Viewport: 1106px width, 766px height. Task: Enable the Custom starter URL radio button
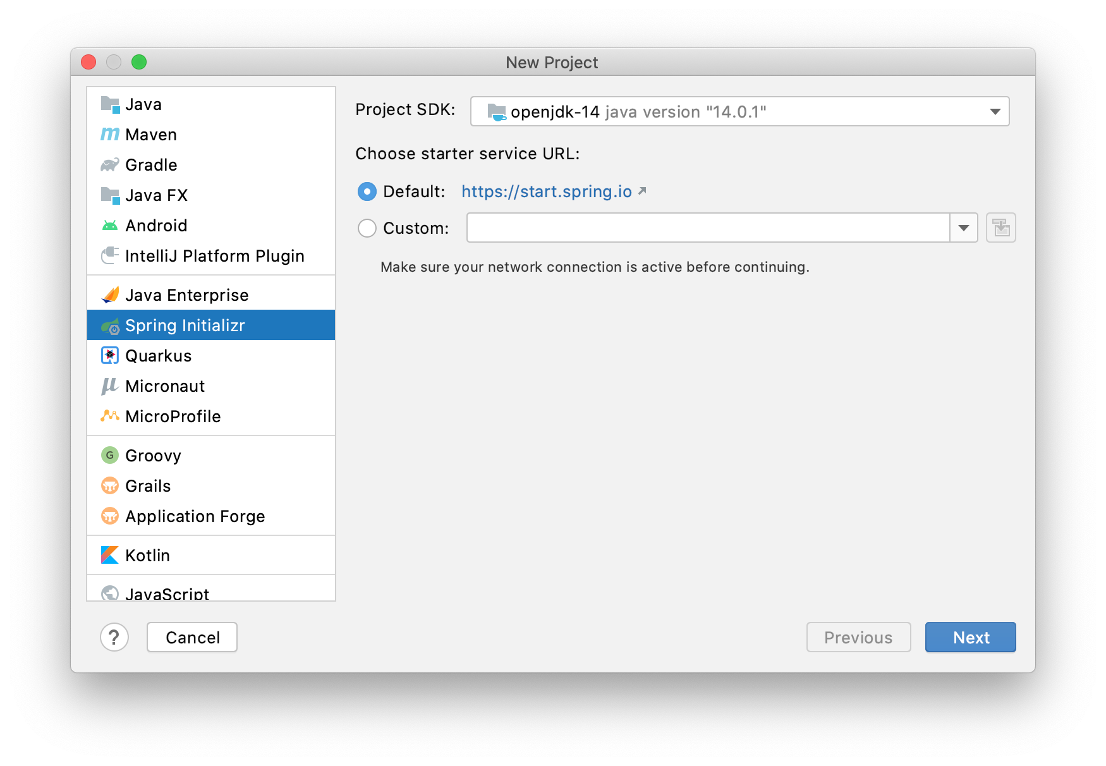click(x=367, y=228)
